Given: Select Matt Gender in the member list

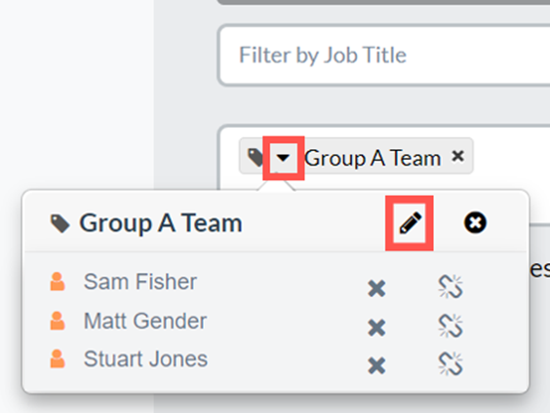Looking at the screenshot, I should click(x=145, y=320).
